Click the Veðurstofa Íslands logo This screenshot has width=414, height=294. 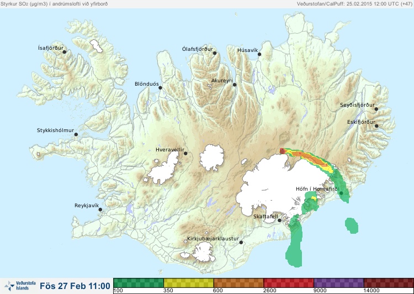pyautogui.click(x=20, y=286)
